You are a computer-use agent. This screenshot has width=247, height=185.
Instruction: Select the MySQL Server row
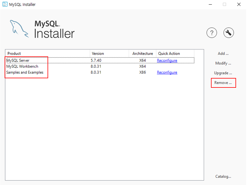(x=100, y=60)
